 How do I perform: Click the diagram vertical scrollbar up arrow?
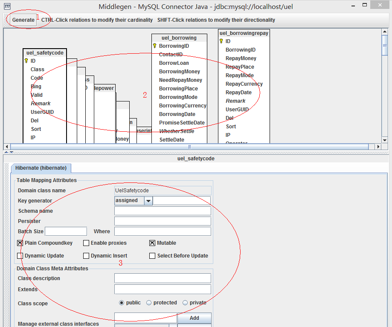(384, 32)
